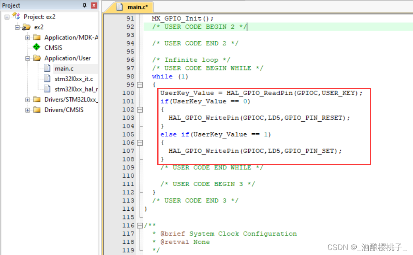Click the @brief System Clock Configuration comment
Viewport: 413px width, 255px height.
coord(228,233)
